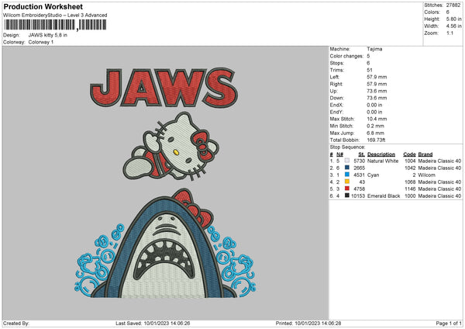Click the "Up:" value 73.6 mm
The width and height of the screenshot is (465, 329).
click(x=377, y=91)
